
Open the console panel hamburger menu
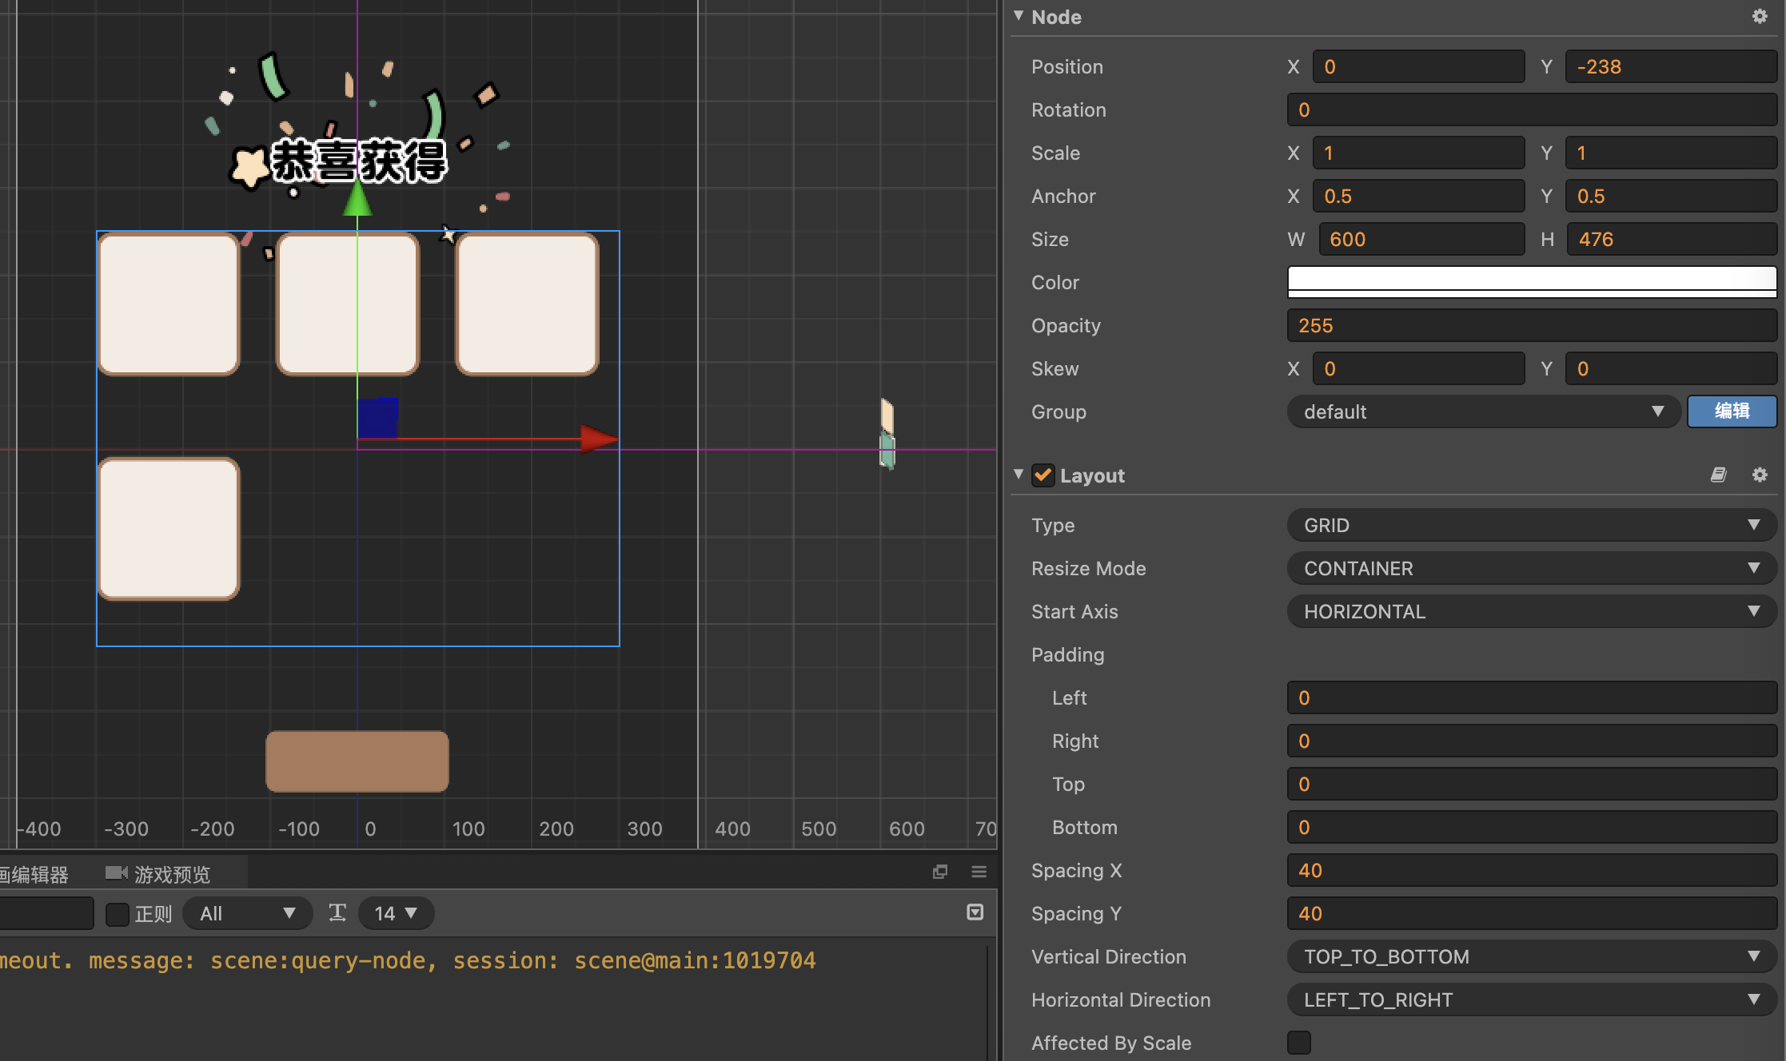tap(979, 872)
